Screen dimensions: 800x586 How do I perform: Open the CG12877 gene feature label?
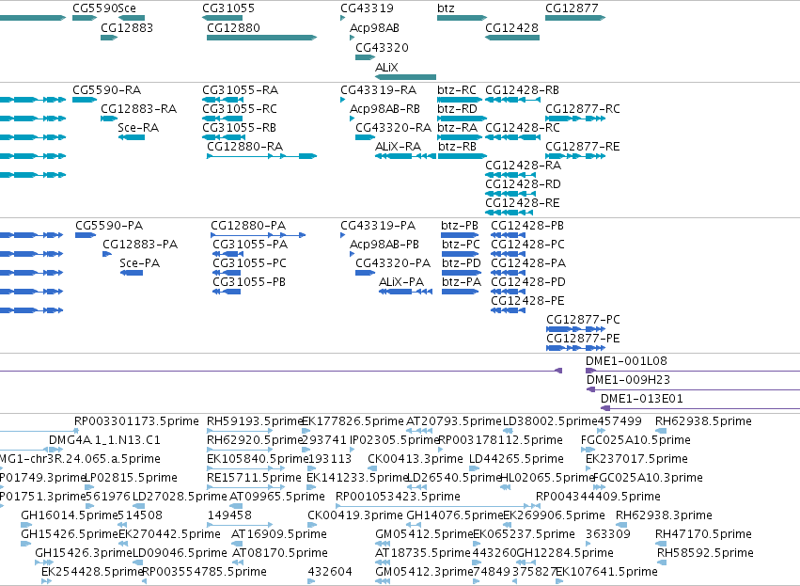pos(572,8)
